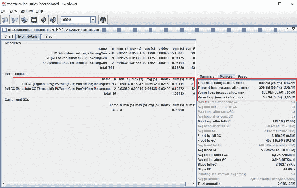Click the second folder toolbar icon (add file)
The image size is (297, 188).
pos(15,20)
